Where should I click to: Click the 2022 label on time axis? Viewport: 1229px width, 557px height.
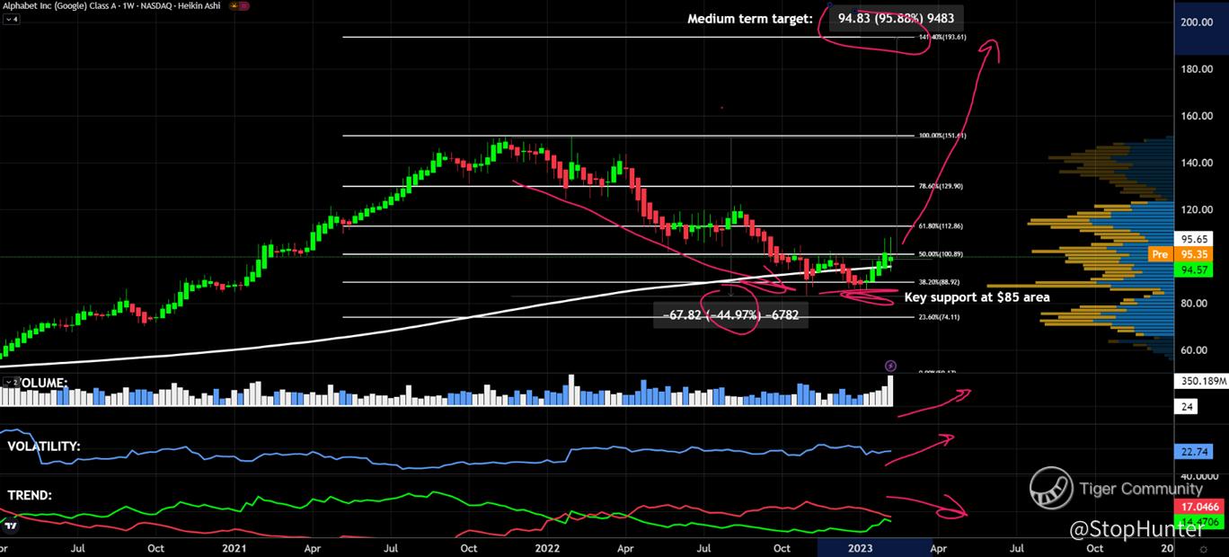pyautogui.click(x=548, y=547)
